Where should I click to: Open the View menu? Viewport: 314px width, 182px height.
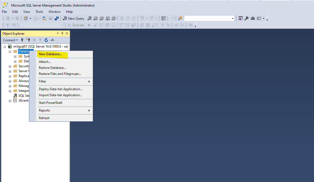[x=27, y=11]
